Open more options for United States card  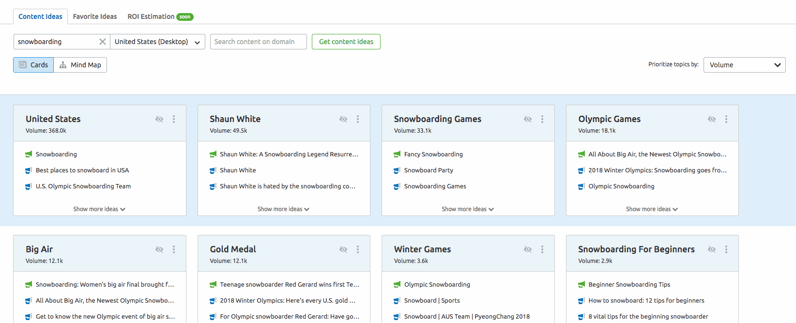pyautogui.click(x=174, y=119)
